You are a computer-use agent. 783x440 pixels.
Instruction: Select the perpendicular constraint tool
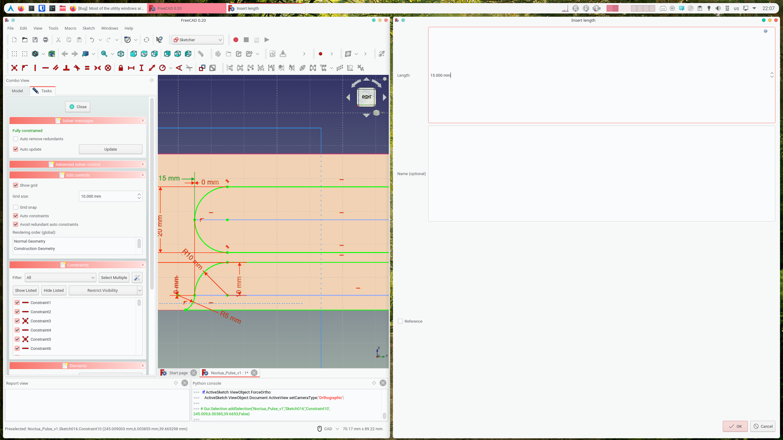pyautogui.click(x=66, y=68)
